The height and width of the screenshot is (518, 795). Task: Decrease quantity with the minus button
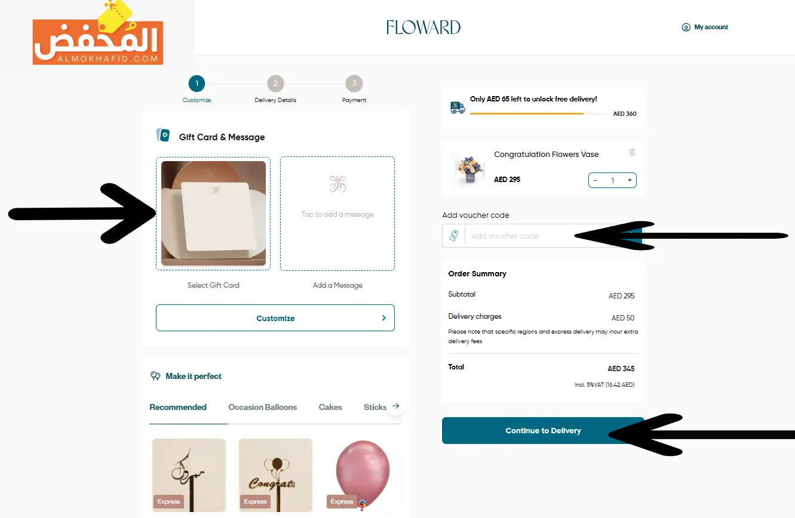click(x=596, y=180)
